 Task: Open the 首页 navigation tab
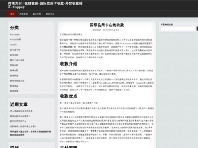click(x=13, y=14)
